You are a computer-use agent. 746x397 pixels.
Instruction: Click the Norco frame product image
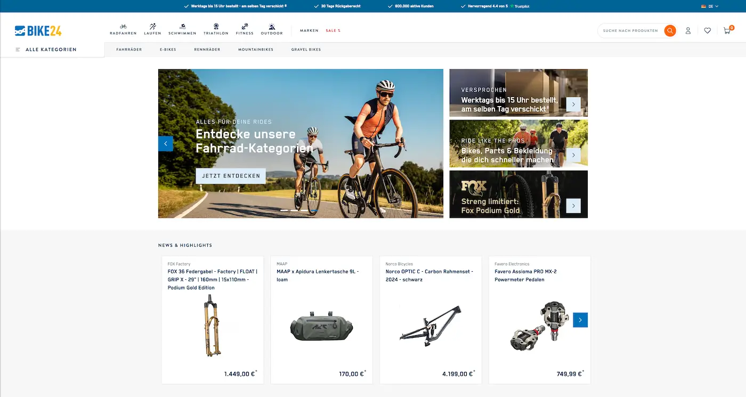click(x=431, y=326)
